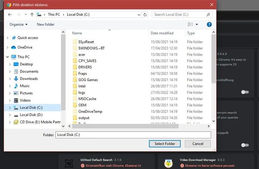This screenshot has height=169, width=259.
Task: Click the drive icon in address bar
Action: (39, 15)
